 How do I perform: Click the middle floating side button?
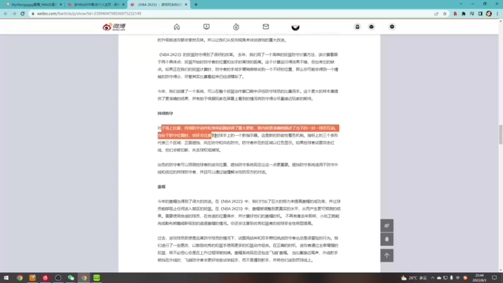(x=387, y=240)
